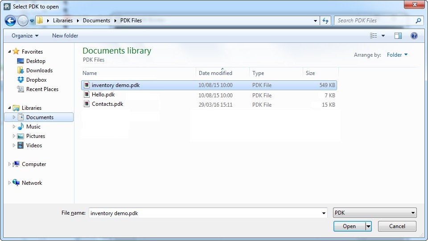
Task: Click the search magnifier icon
Action: [418, 21]
